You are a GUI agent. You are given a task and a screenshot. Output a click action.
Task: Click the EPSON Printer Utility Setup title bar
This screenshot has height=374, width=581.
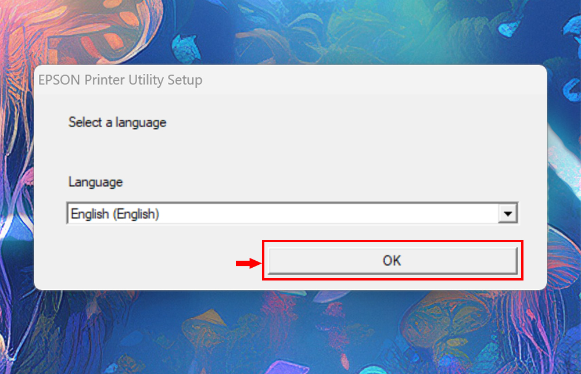click(x=290, y=80)
